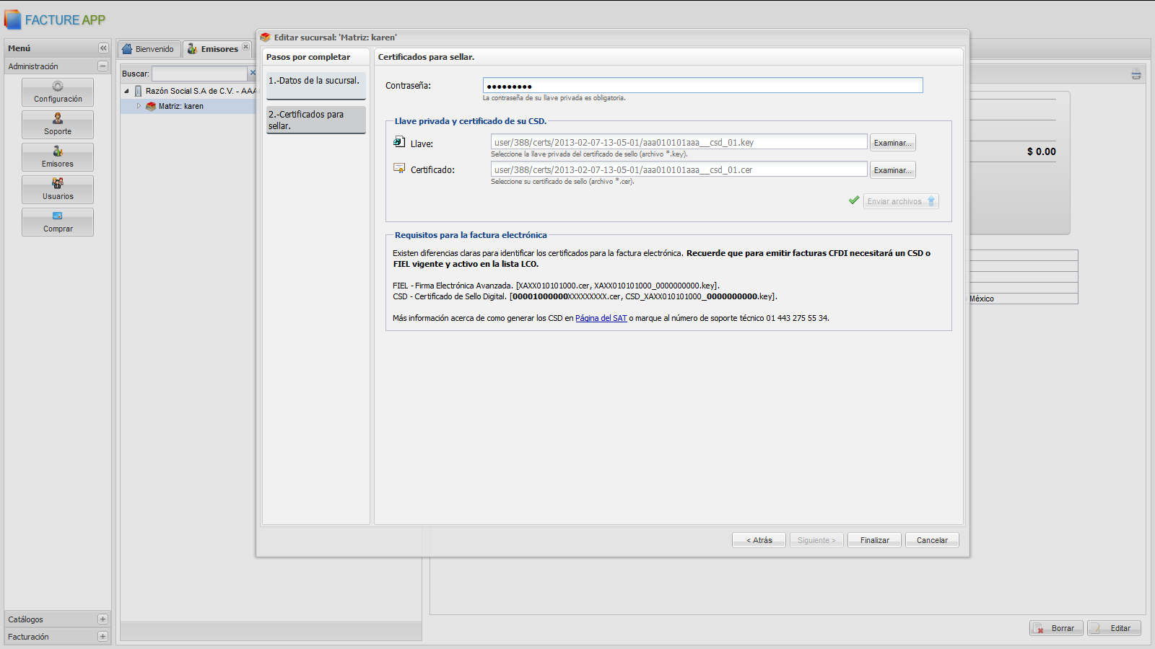This screenshot has width=1155, height=649.
Task: Click the Finalizar button
Action: (x=874, y=540)
